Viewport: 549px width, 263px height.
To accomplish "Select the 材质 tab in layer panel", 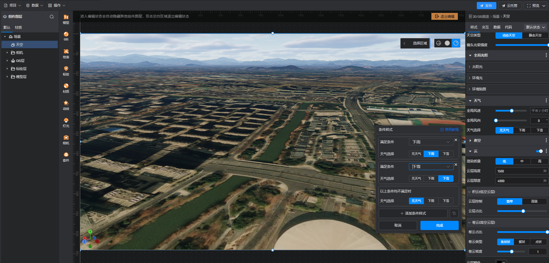I will tap(18, 28).
